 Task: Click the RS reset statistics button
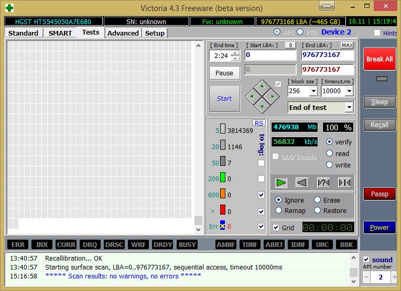pos(258,123)
